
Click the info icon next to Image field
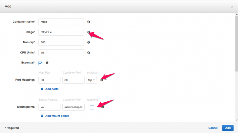click(89, 32)
